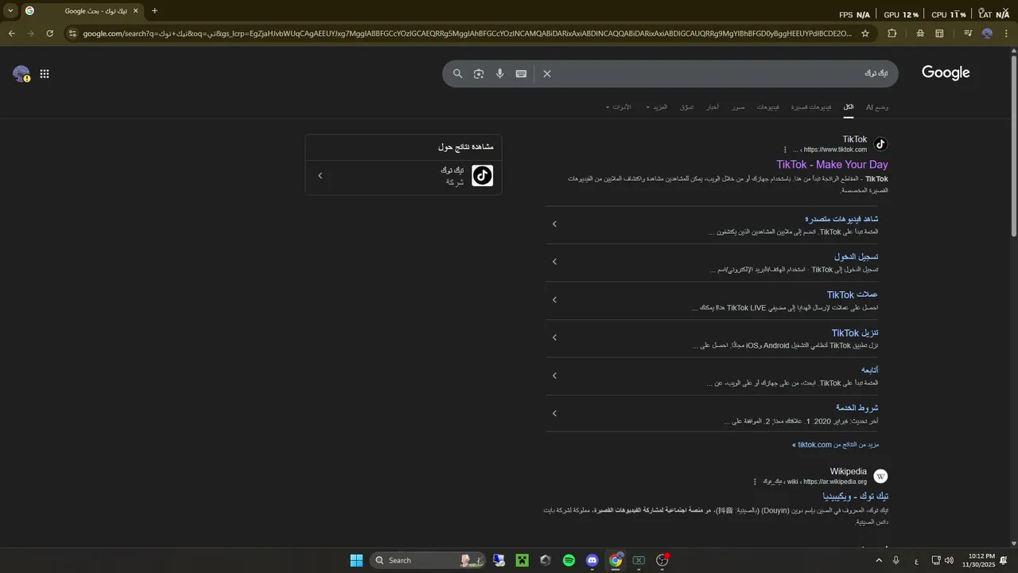The height and width of the screenshot is (573, 1018).
Task: Open Minecraft creeper icon in taskbar
Action: (x=522, y=560)
